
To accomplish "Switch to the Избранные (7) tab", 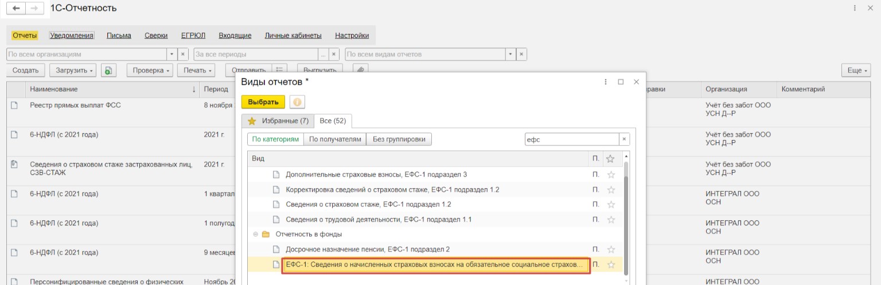I will (279, 121).
